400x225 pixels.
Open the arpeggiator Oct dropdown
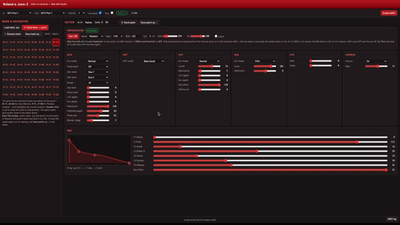[x=152, y=36]
